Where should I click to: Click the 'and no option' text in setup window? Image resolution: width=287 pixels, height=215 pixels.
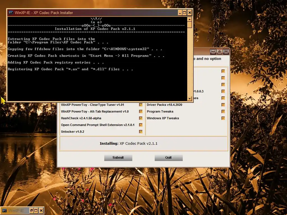point(209,59)
